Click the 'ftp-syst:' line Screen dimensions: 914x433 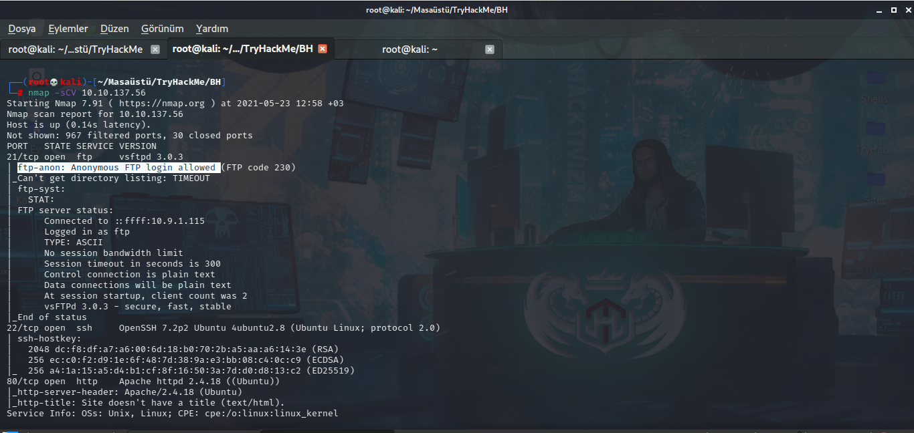coord(41,189)
